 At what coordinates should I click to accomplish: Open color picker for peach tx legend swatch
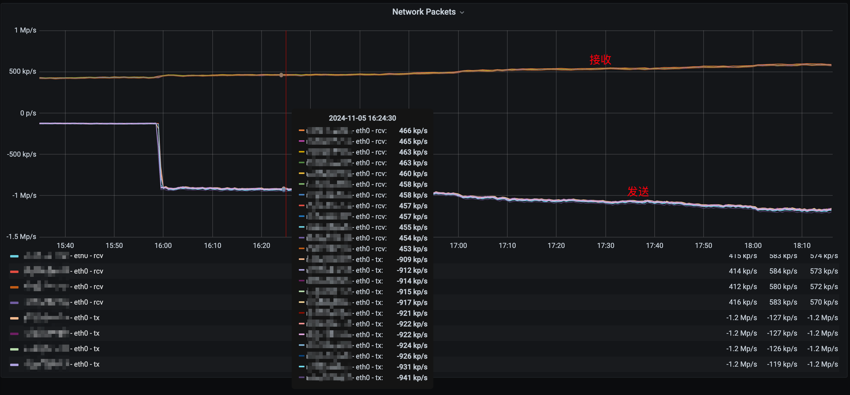(x=14, y=318)
